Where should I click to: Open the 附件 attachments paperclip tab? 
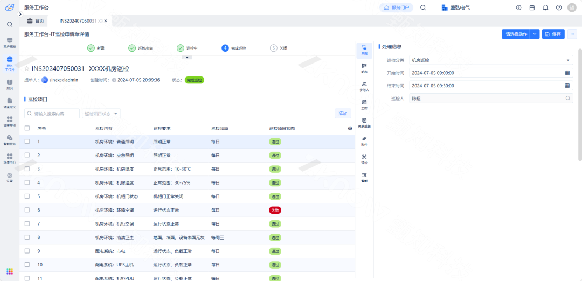click(x=364, y=141)
